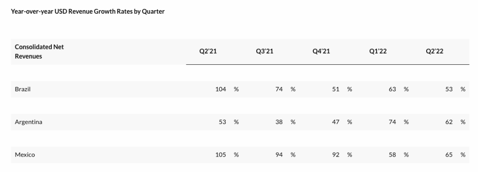478x172 pixels.
Task: Click the Q2'21 column header
Action: click(208, 51)
